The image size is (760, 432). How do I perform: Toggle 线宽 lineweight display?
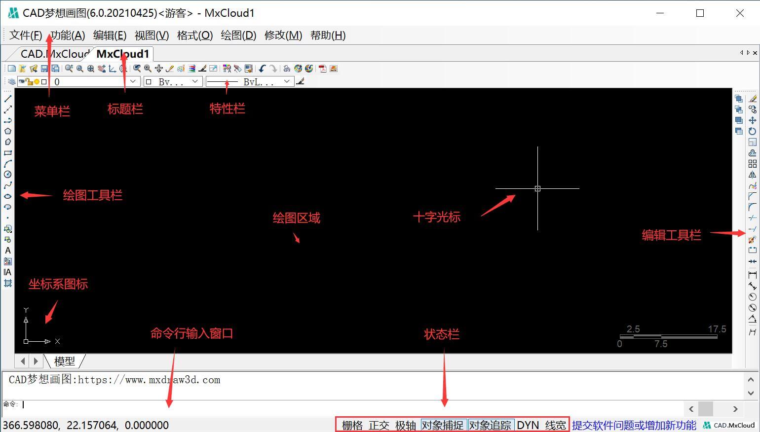[556, 425]
